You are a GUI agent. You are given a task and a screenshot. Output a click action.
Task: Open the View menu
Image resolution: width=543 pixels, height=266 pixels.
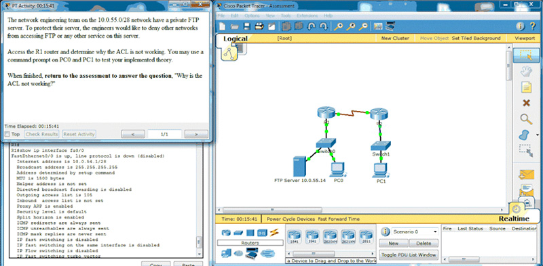coord(270,16)
